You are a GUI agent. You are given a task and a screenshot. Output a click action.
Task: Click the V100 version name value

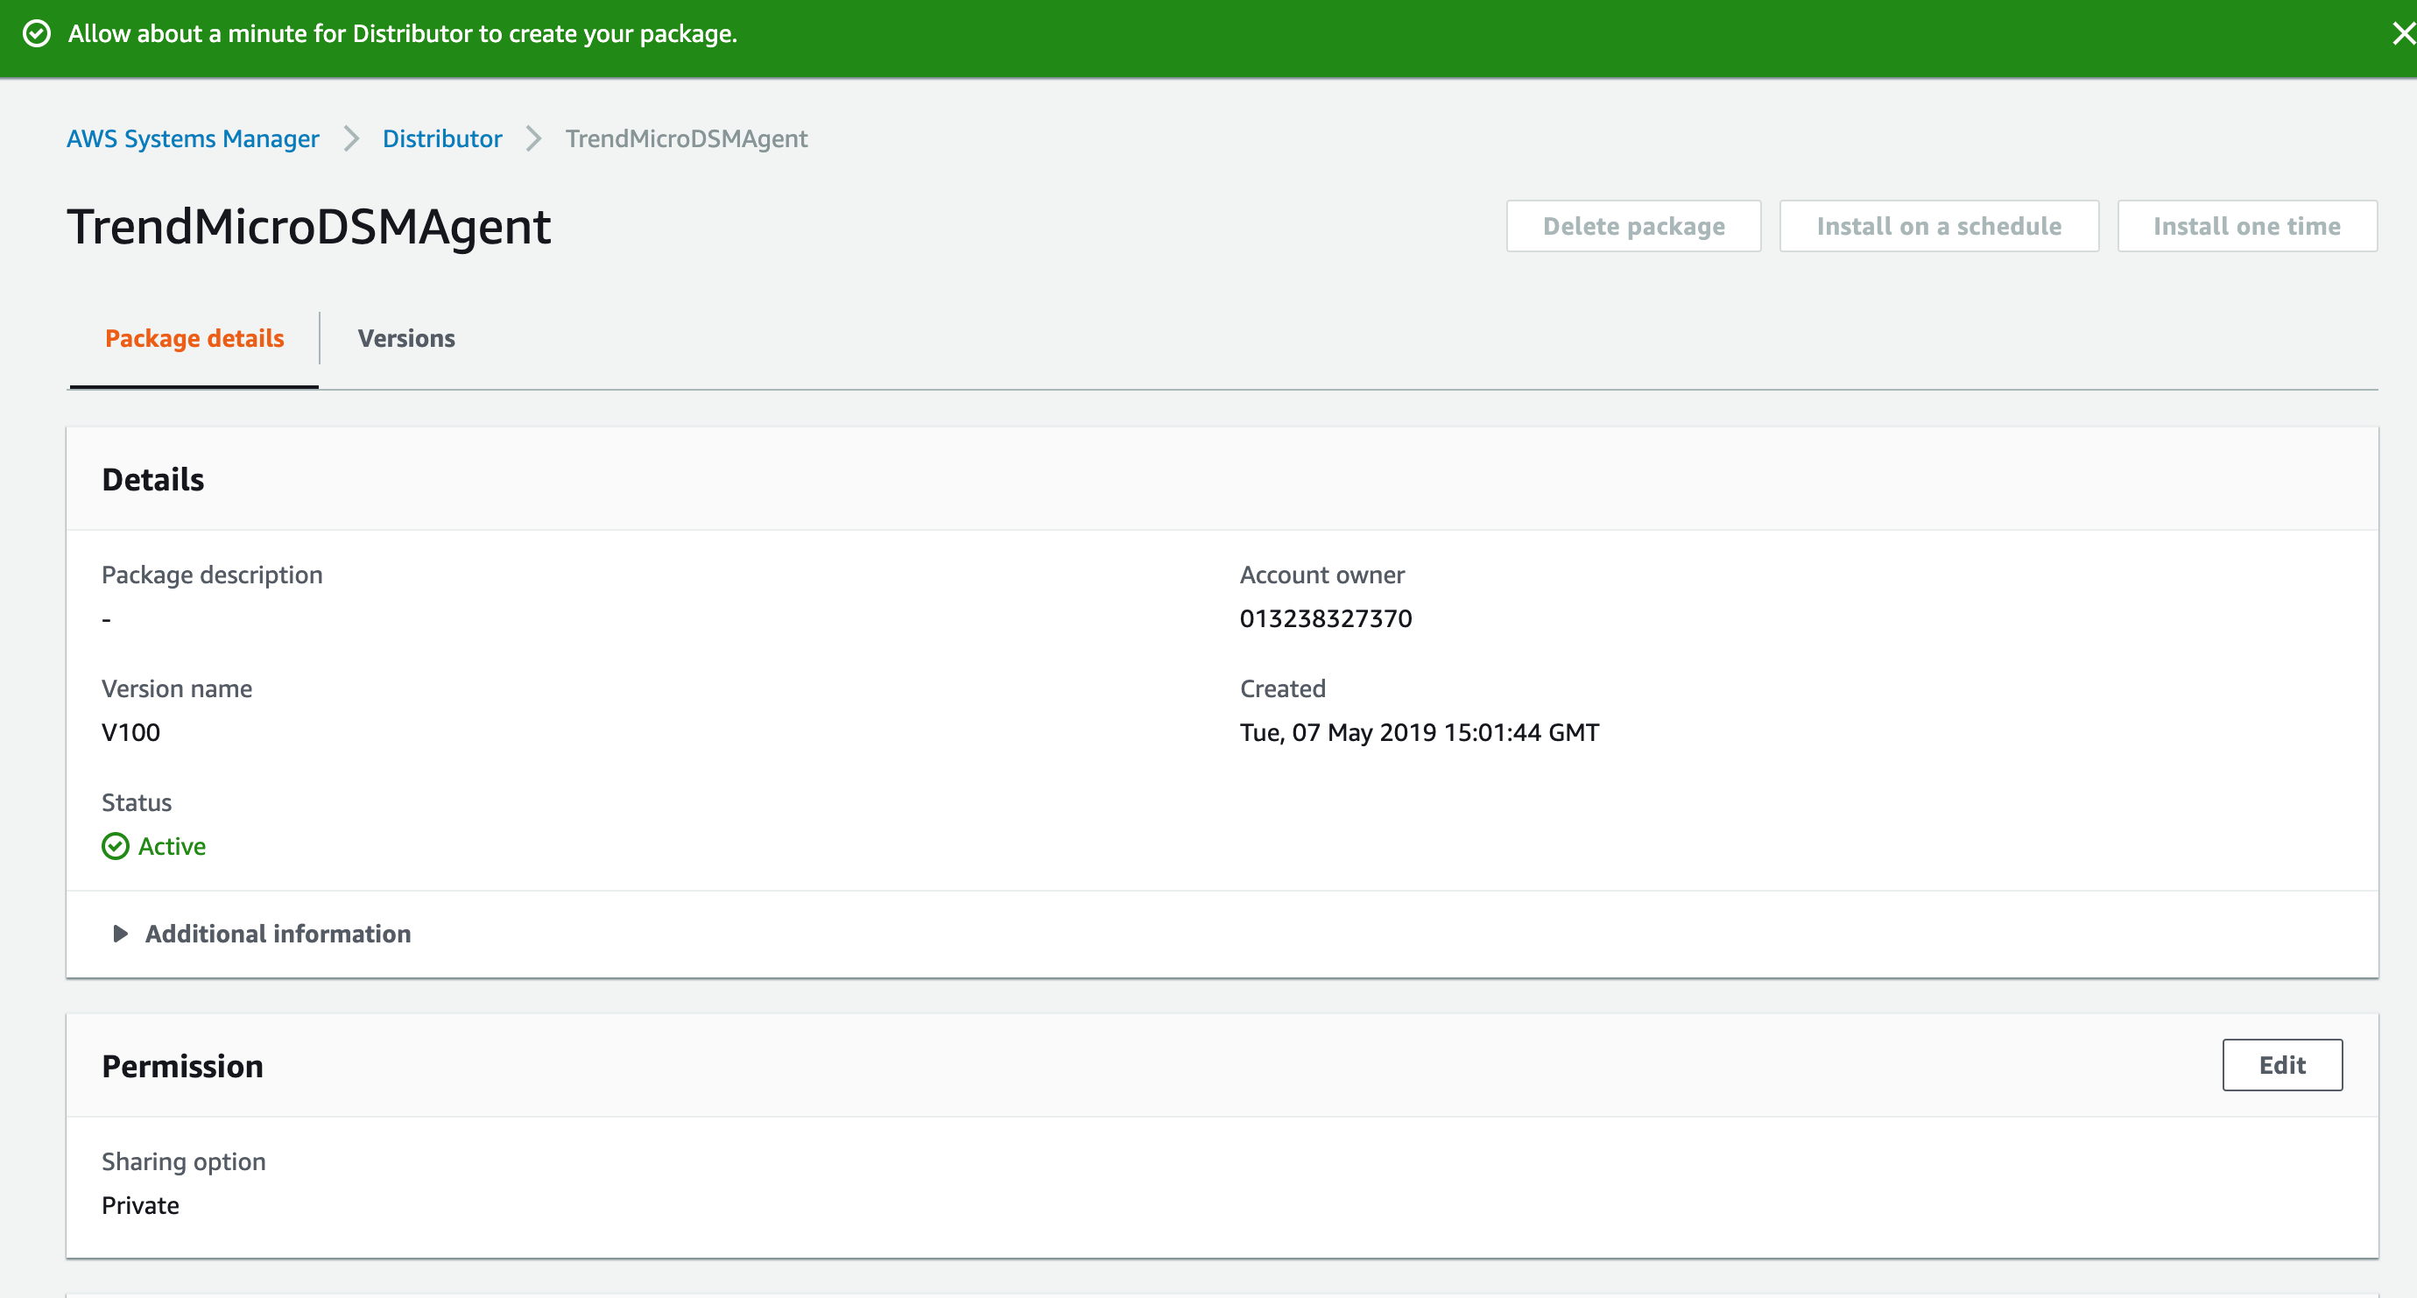coord(130,732)
